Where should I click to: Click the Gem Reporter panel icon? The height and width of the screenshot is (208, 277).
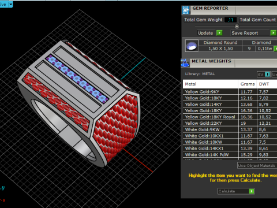[186, 10]
